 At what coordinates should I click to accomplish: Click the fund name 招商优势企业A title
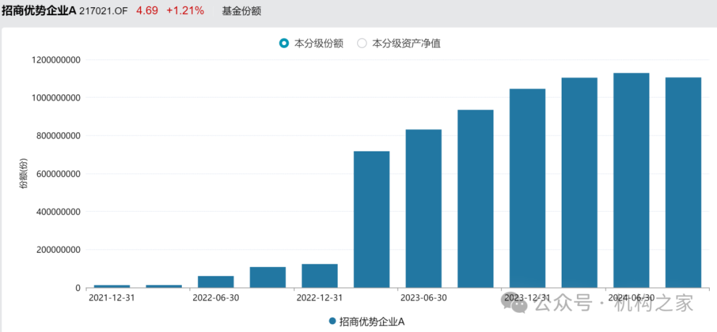[39, 11]
